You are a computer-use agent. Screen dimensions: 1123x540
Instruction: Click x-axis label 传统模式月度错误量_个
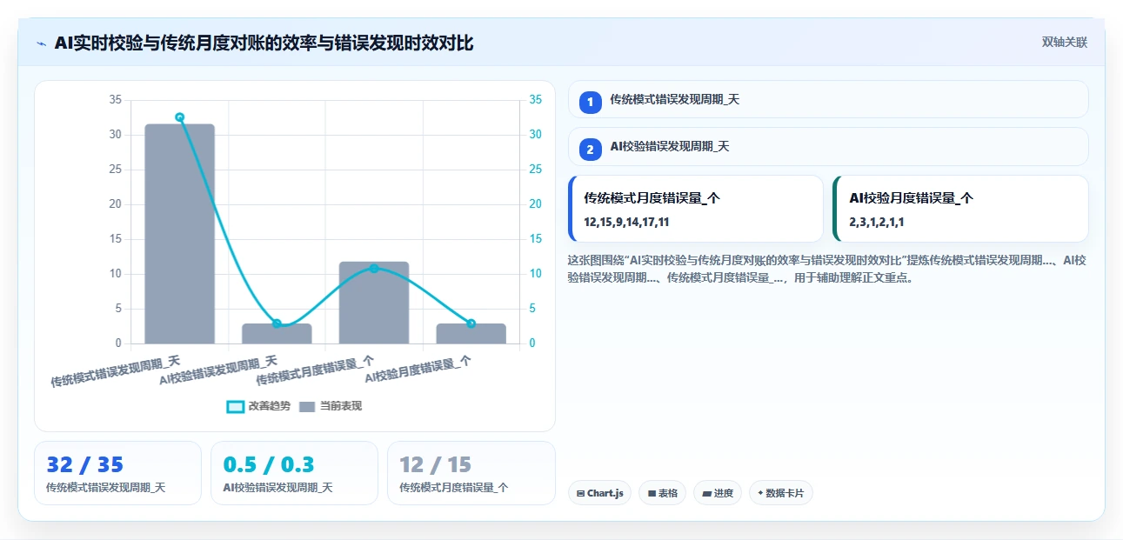pyautogui.click(x=316, y=371)
